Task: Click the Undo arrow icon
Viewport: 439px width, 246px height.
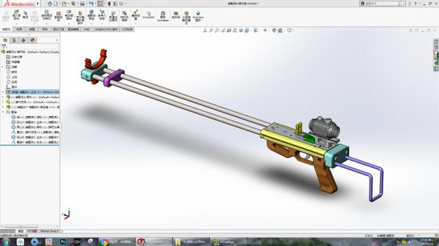Action: click(x=91, y=3)
